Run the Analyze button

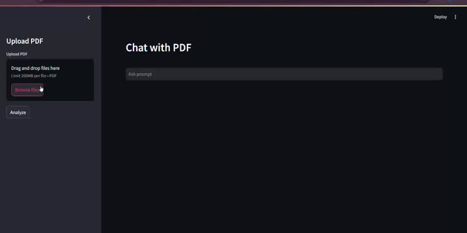18,113
